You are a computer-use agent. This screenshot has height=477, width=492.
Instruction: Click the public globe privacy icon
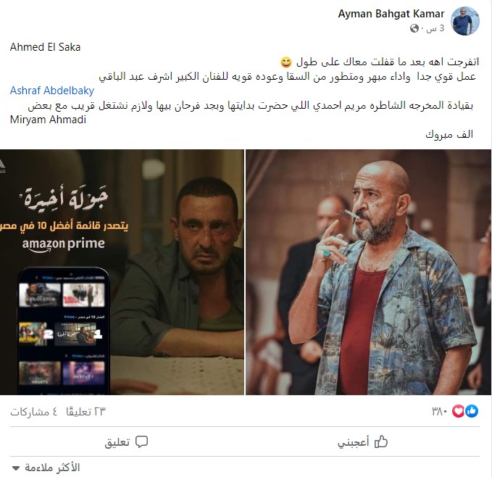[x=414, y=28]
